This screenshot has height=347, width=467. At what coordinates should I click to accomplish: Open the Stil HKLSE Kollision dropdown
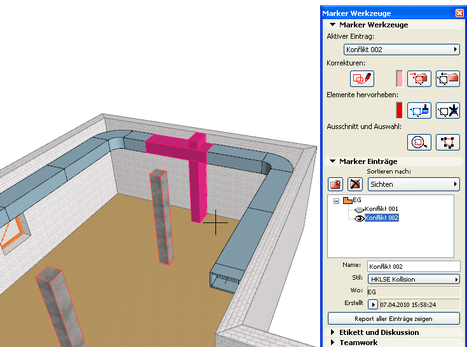point(414,280)
